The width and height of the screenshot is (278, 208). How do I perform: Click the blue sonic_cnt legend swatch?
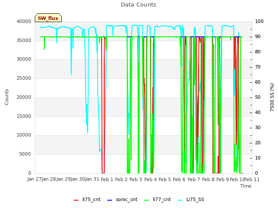pos(110,200)
